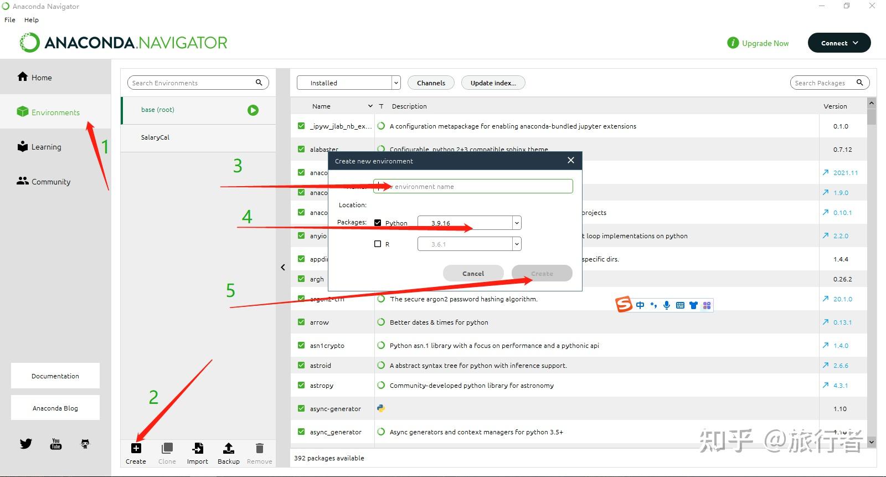Click the Import environment icon
This screenshot has height=477, width=886.
point(198,448)
